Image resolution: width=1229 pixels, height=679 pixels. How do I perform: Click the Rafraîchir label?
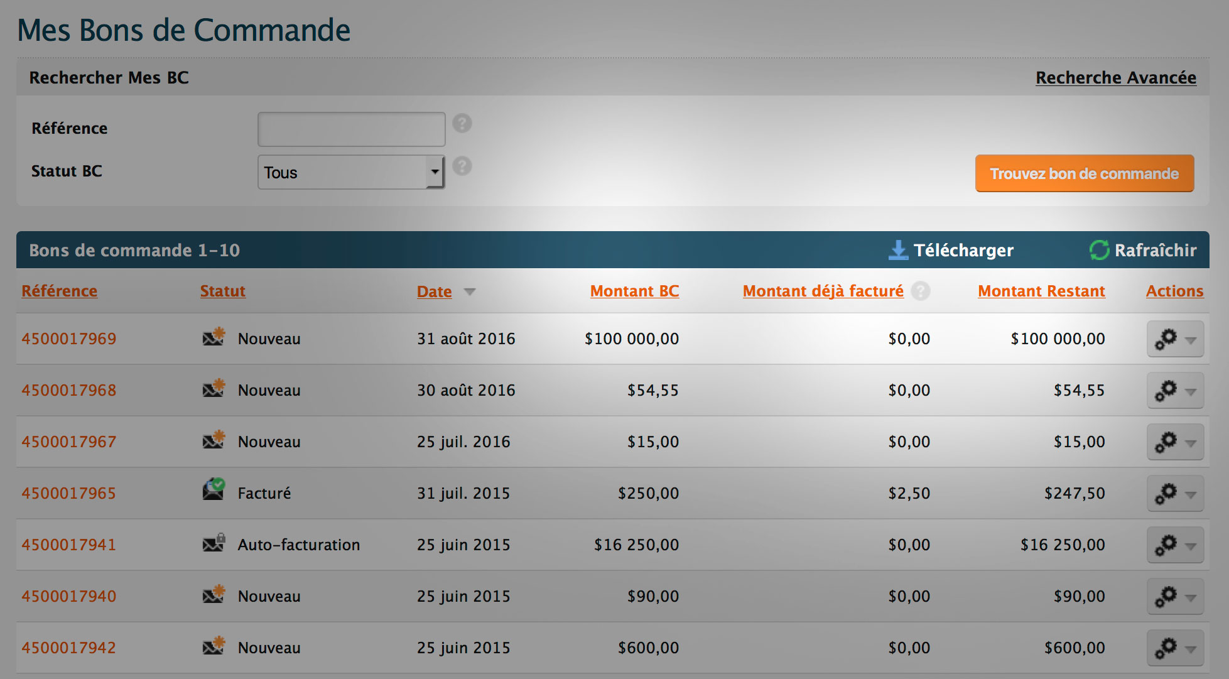1156,250
